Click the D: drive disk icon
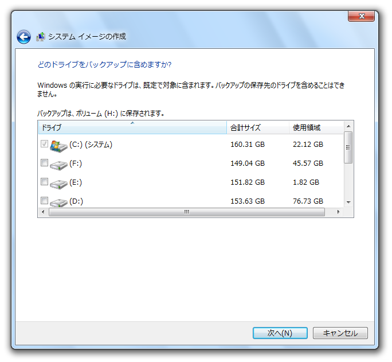The height and width of the screenshot is (362, 392). [x=58, y=203]
